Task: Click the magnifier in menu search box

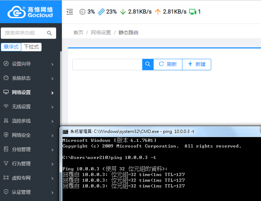Action: click(49, 33)
